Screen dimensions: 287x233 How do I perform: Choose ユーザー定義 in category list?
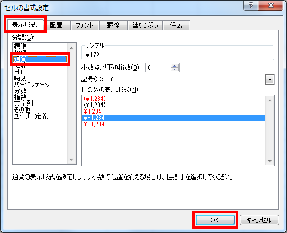pos(31,116)
